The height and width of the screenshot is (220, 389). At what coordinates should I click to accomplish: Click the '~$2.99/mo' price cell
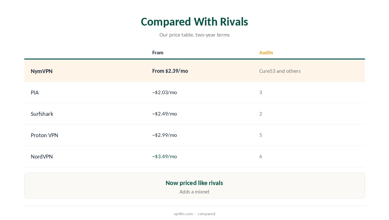[165, 135]
